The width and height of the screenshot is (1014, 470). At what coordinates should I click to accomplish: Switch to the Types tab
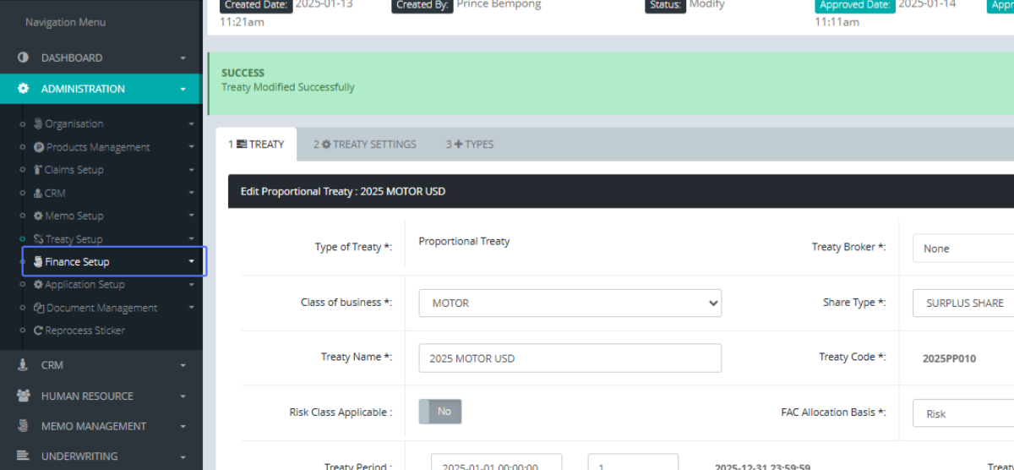(470, 145)
